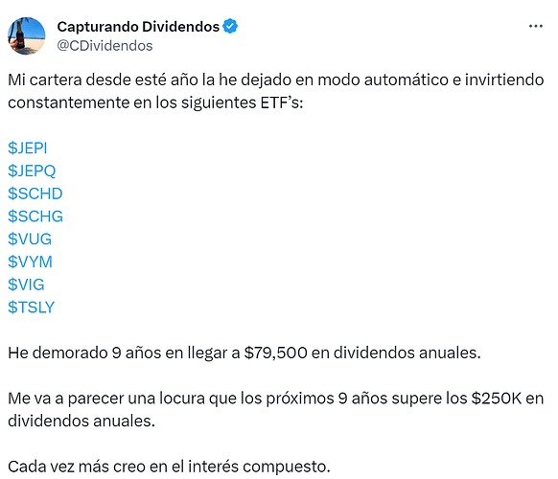Click the 'He demorado 9 años' sentence

(244, 353)
